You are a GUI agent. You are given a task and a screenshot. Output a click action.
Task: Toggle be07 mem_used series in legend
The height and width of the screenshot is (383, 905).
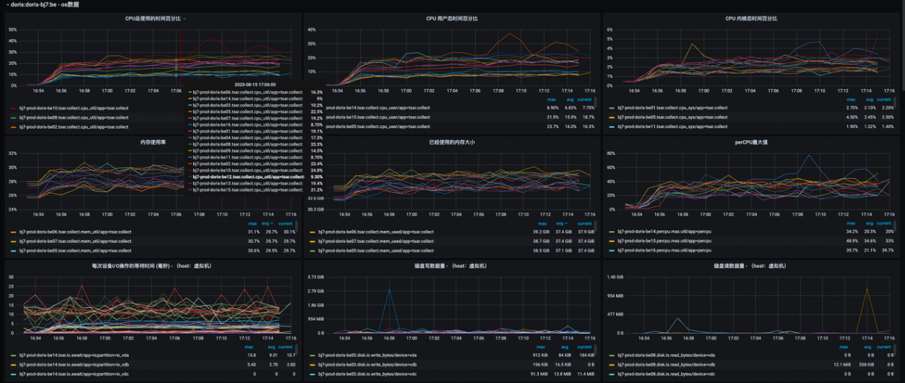pos(376,241)
